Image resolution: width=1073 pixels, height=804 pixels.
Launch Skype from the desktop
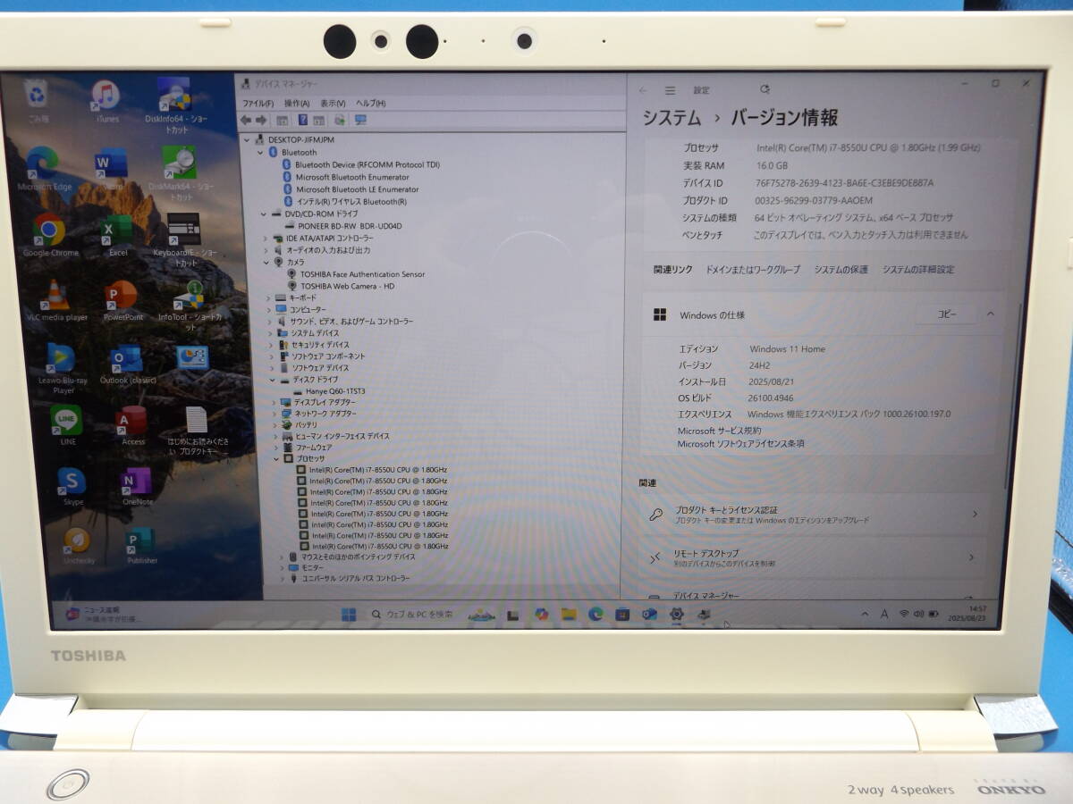(x=72, y=486)
